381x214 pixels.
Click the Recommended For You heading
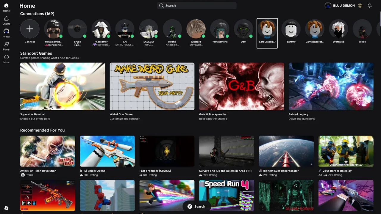point(42,130)
